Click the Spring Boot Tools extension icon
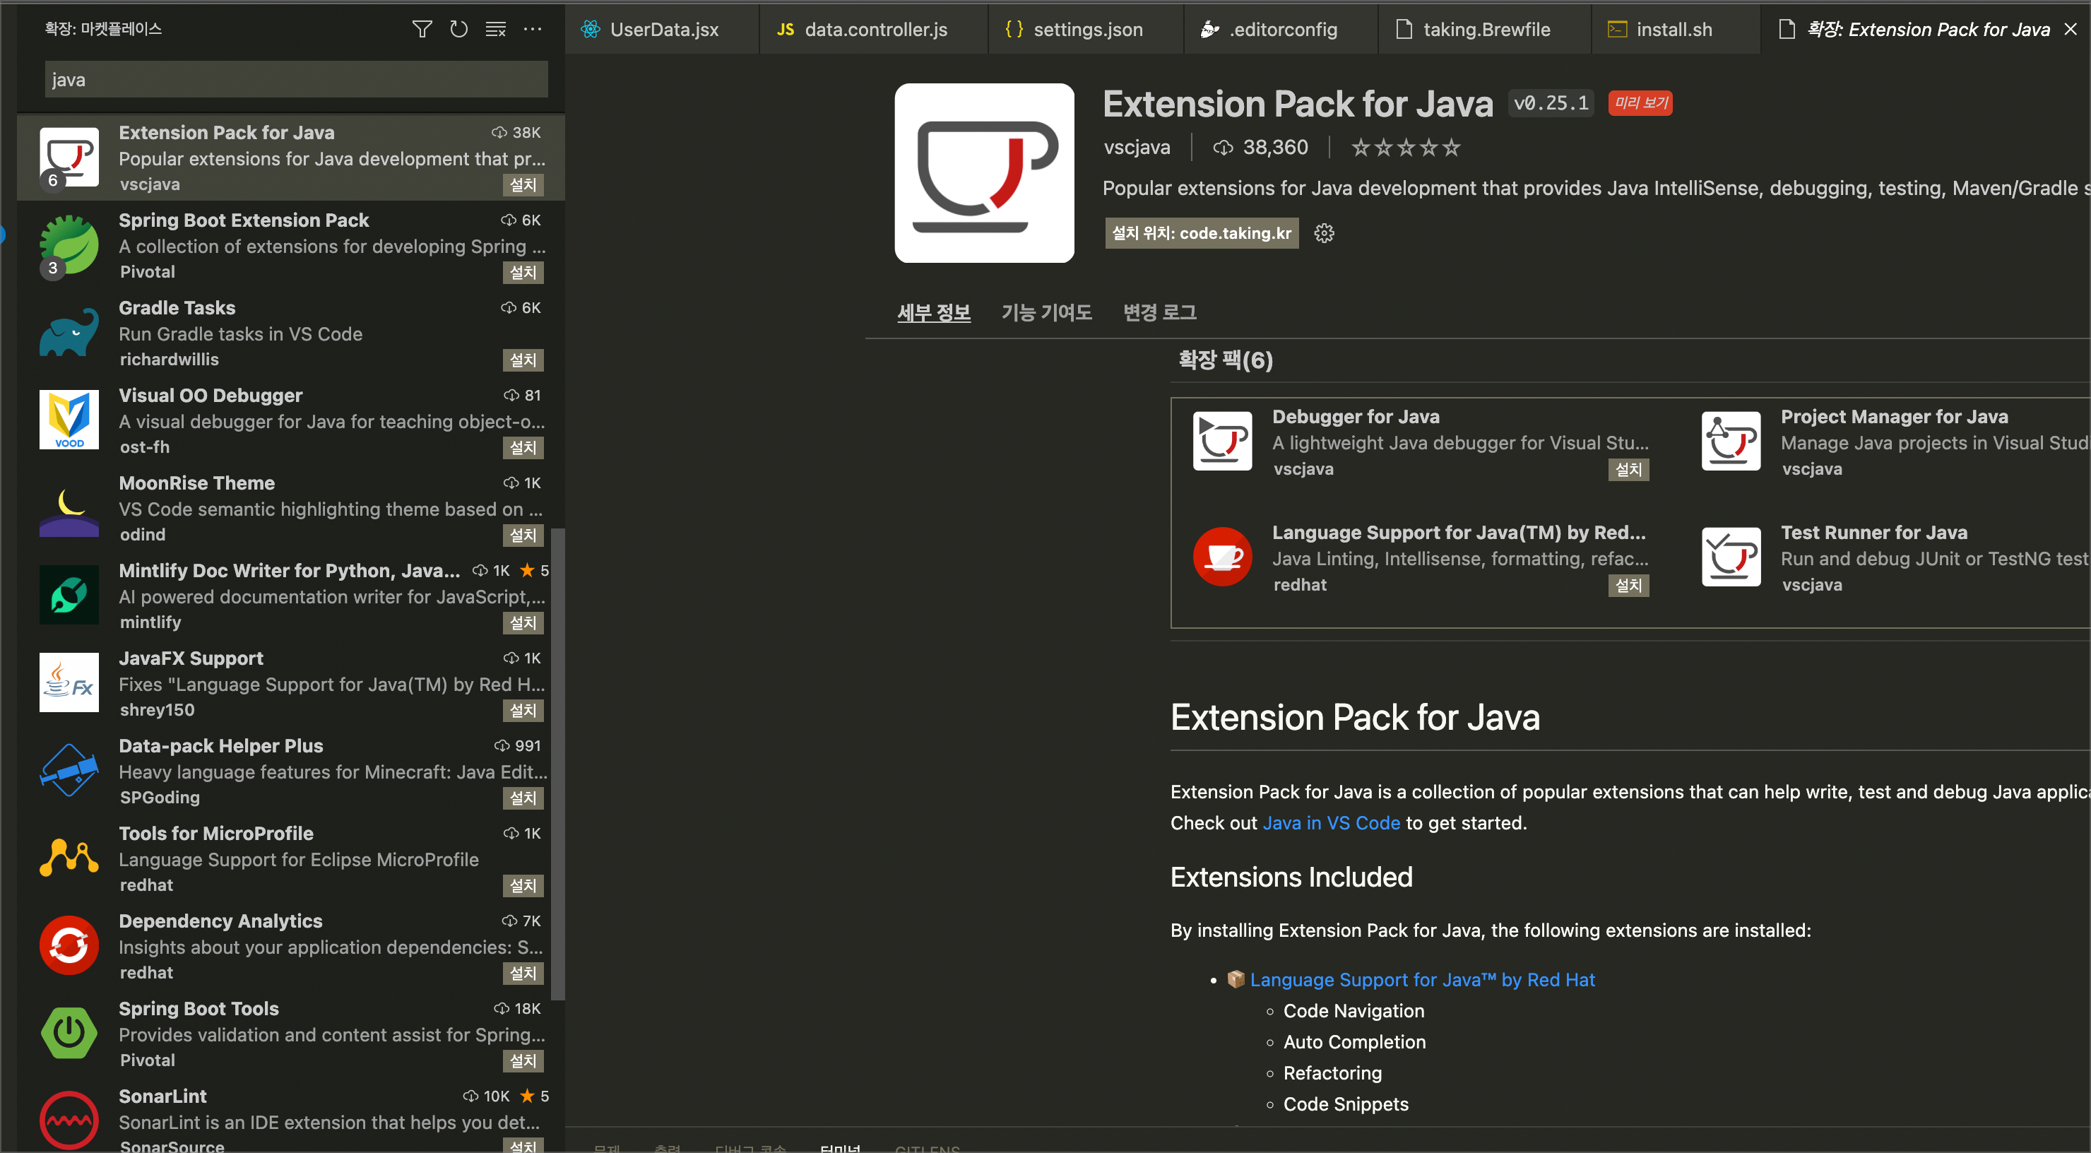The width and height of the screenshot is (2091, 1153). click(69, 1032)
